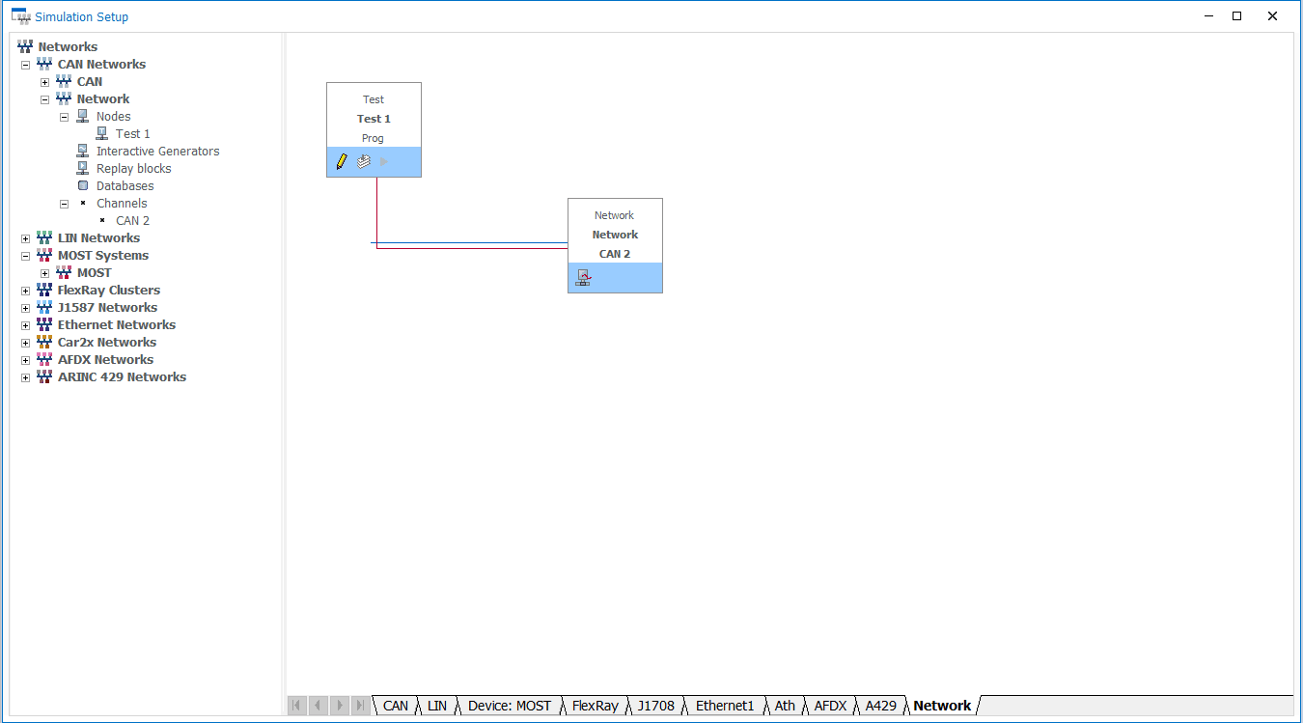Click the Test 1 node icon in the tree
1303x723 pixels.
101,133
